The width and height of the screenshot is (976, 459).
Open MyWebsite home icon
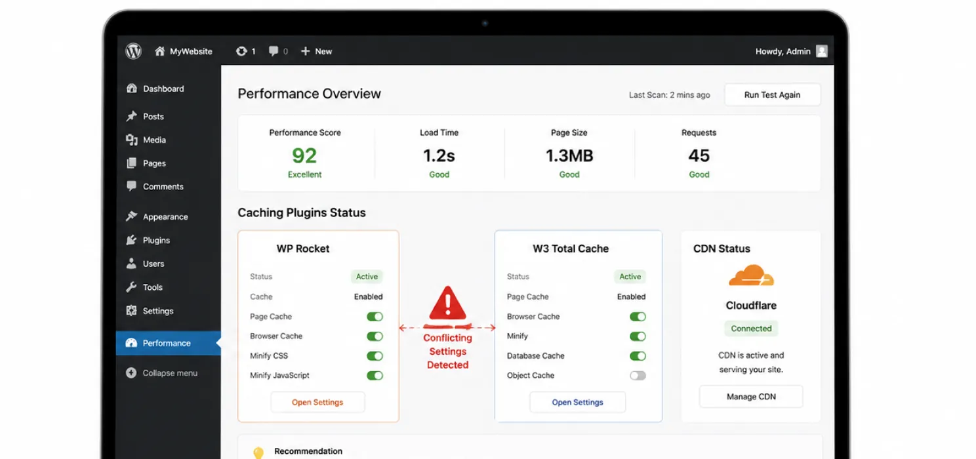[x=159, y=51]
